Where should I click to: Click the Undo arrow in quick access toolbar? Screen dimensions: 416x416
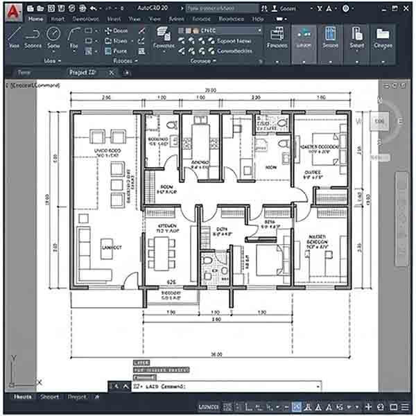(x=94, y=8)
